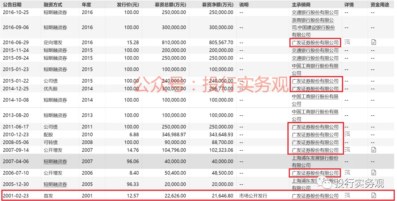Click 募资总额(万元) column header
Screen dimensions: 397x201
tap(171, 4)
